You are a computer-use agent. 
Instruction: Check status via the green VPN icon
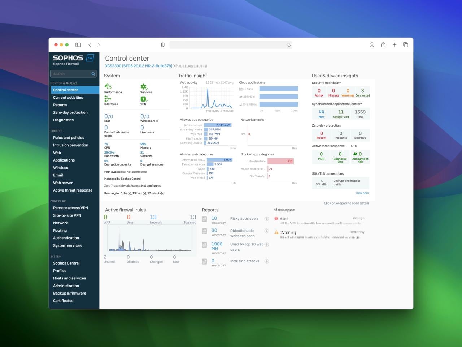tap(143, 98)
